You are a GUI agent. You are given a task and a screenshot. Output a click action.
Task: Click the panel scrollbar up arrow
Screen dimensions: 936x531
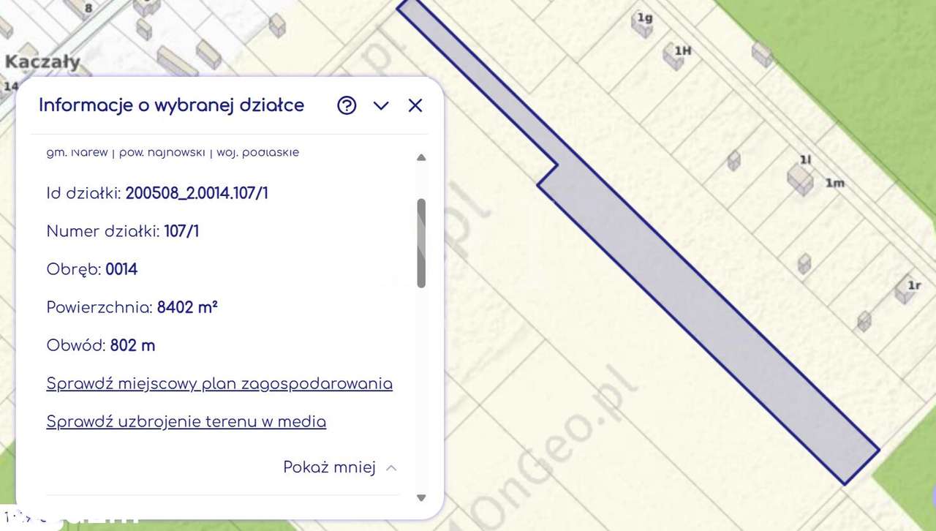coord(421,157)
